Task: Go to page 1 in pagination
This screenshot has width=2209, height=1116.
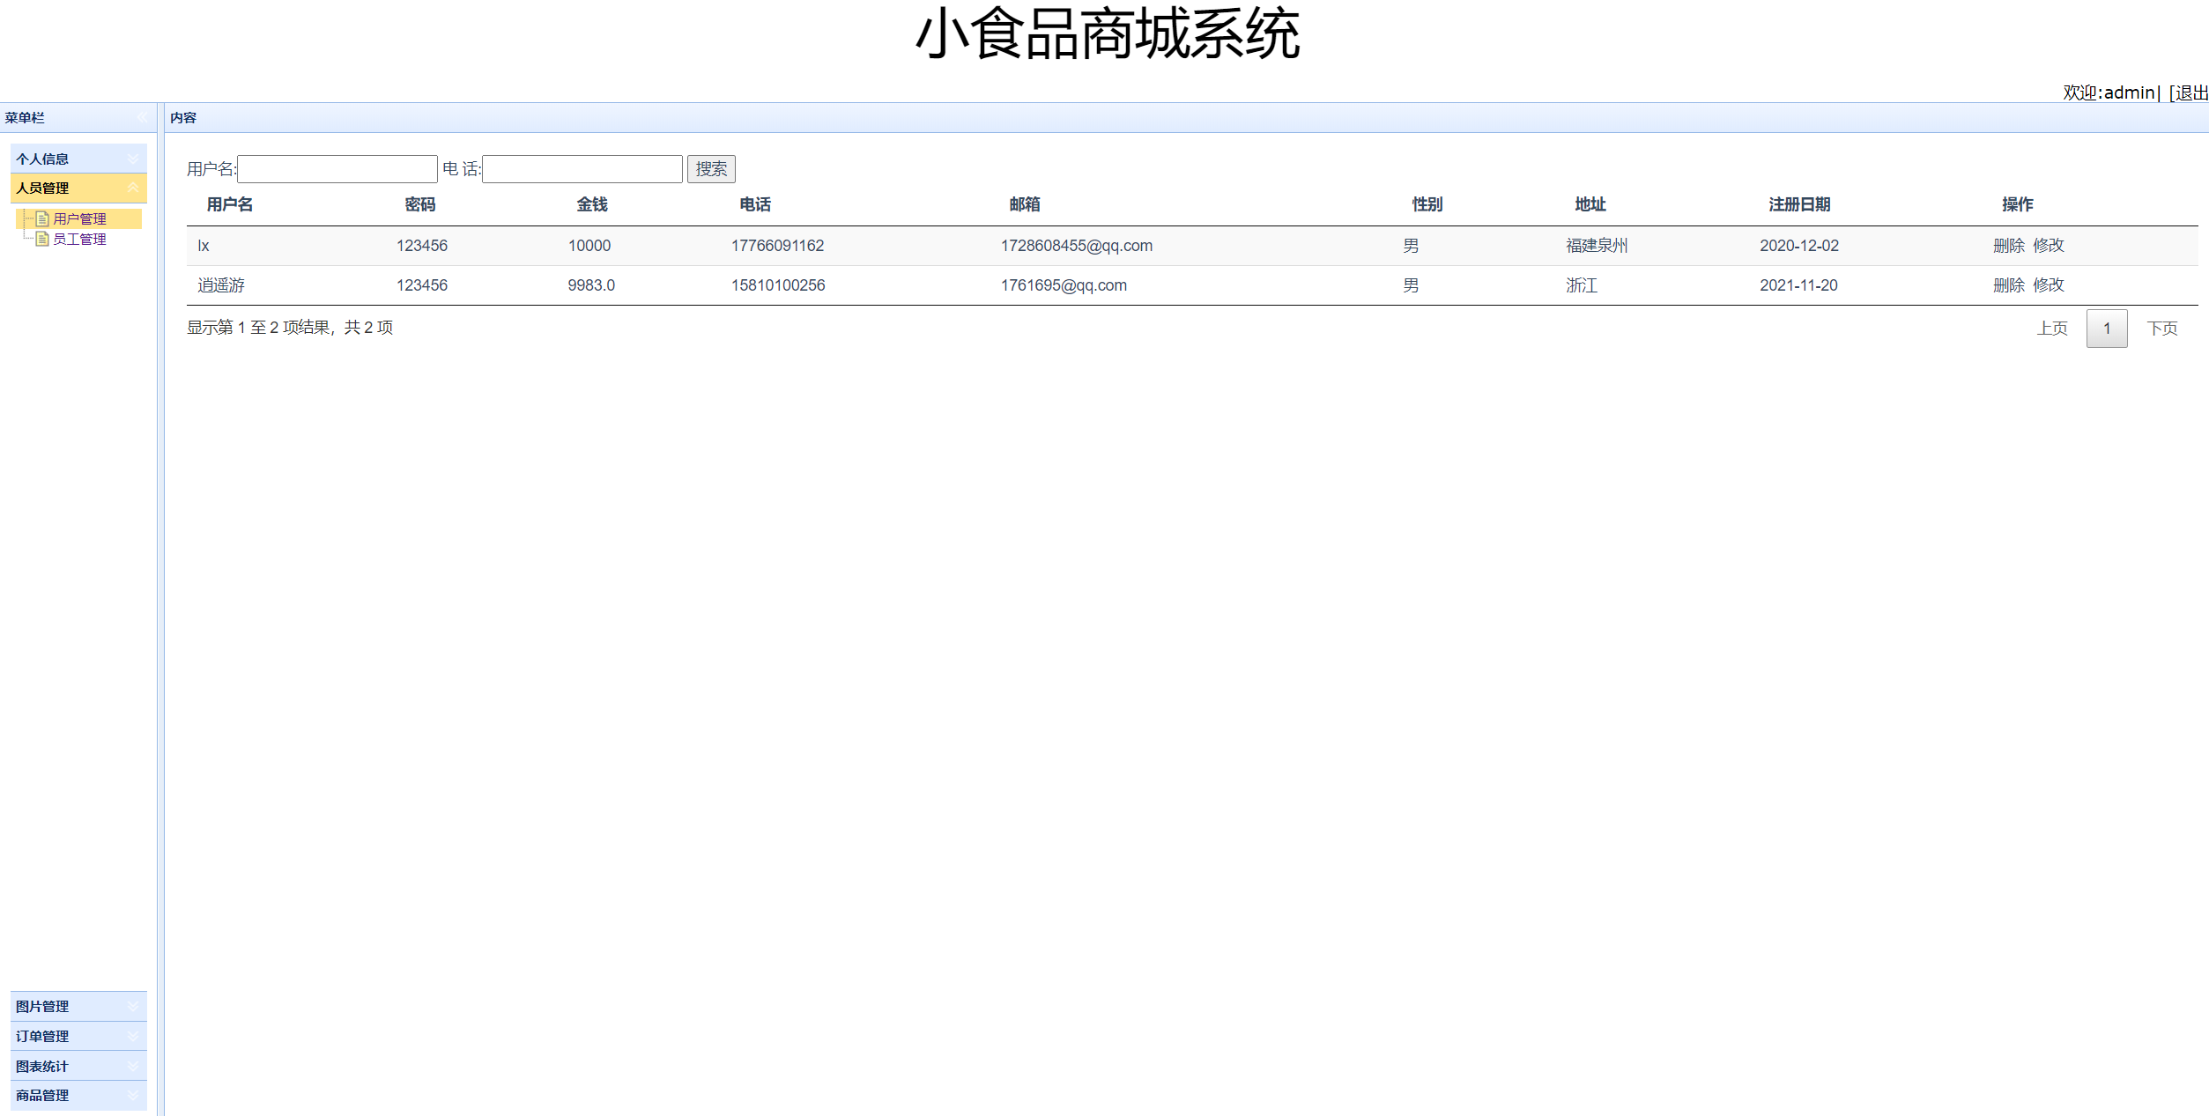Action: click(x=2106, y=329)
